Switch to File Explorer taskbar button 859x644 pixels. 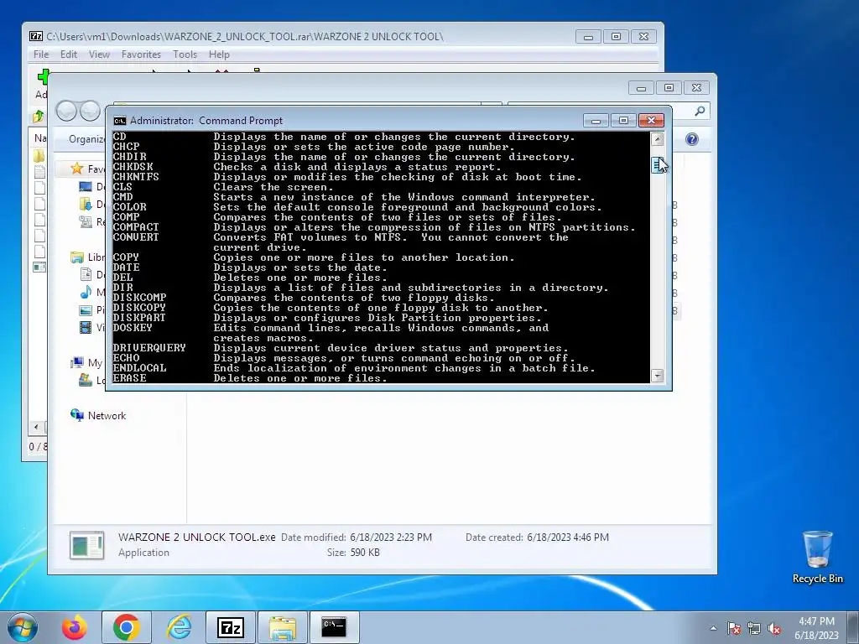coord(282,627)
